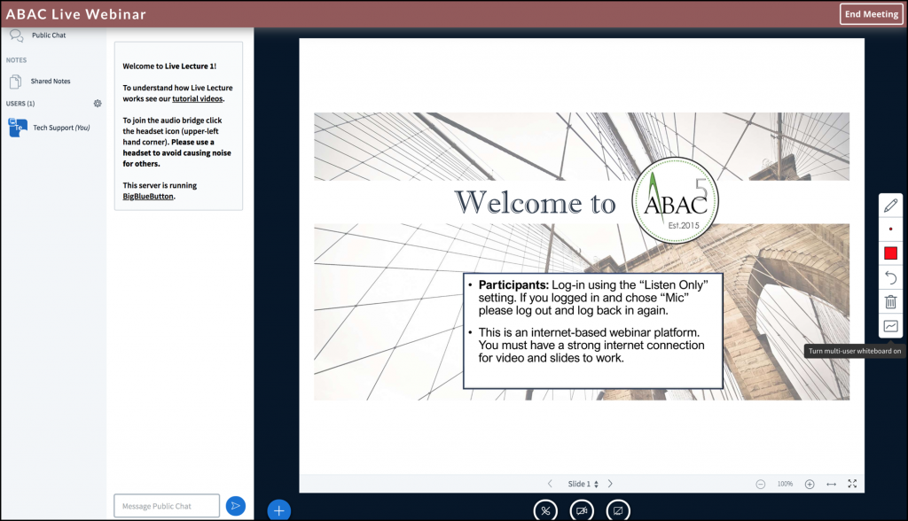Pick the red annotation color swatch
908x521 pixels.
click(x=890, y=253)
